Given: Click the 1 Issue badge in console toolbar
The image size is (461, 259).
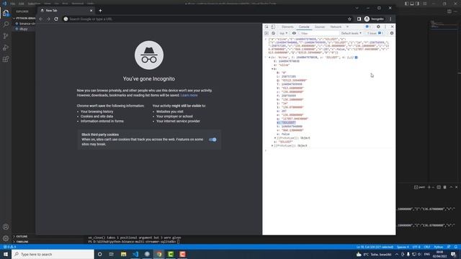Looking at the screenshot, I should [375, 33].
